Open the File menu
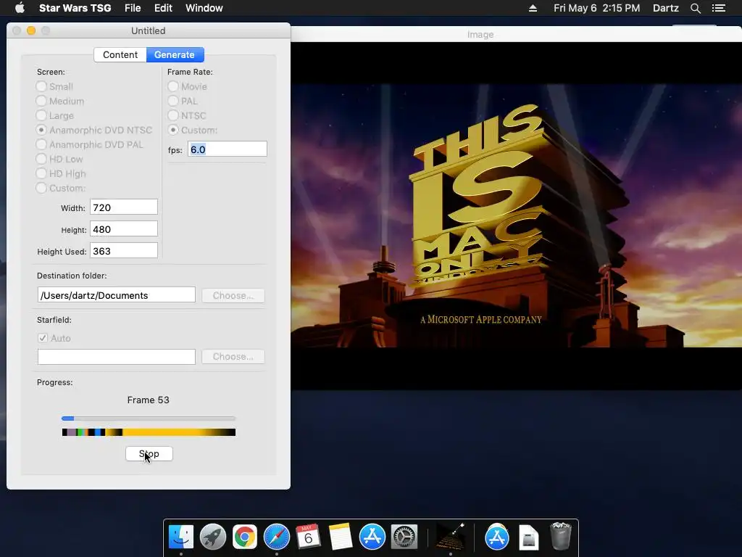Viewport: 742px width, 557px height. (x=133, y=8)
